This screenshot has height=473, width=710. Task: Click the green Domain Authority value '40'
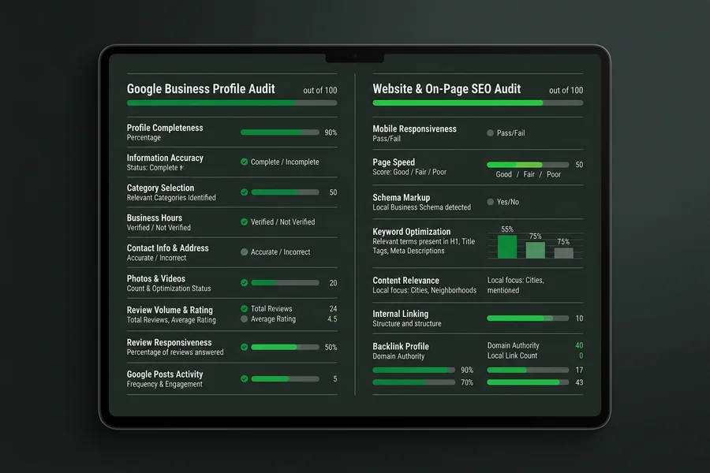coord(579,345)
